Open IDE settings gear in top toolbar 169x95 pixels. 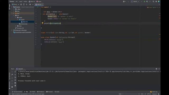click(x=156, y=2)
